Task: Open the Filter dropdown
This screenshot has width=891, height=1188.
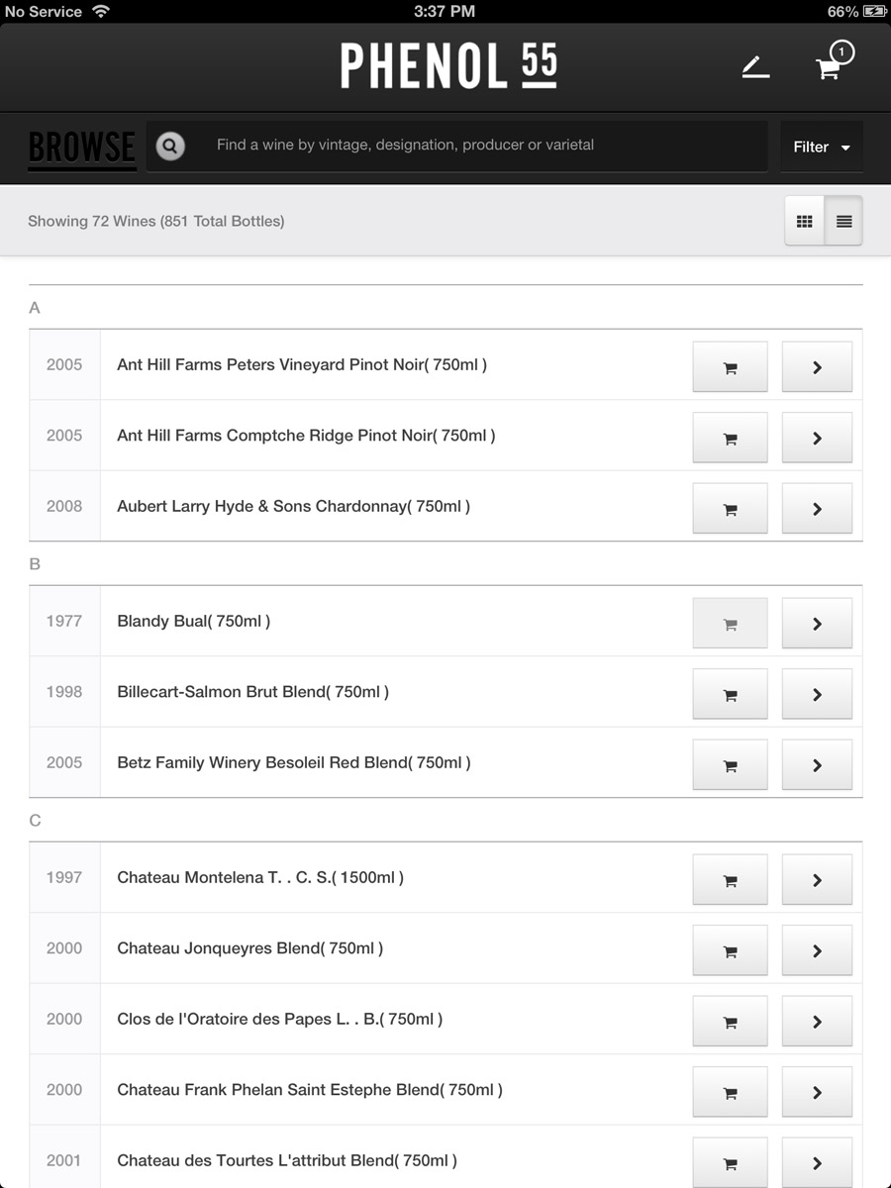Action: pos(821,147)
